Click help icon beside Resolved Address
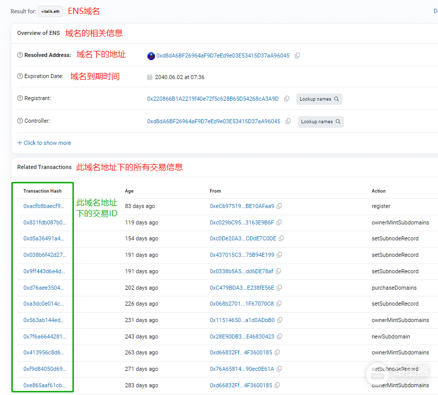 point(20,55)
